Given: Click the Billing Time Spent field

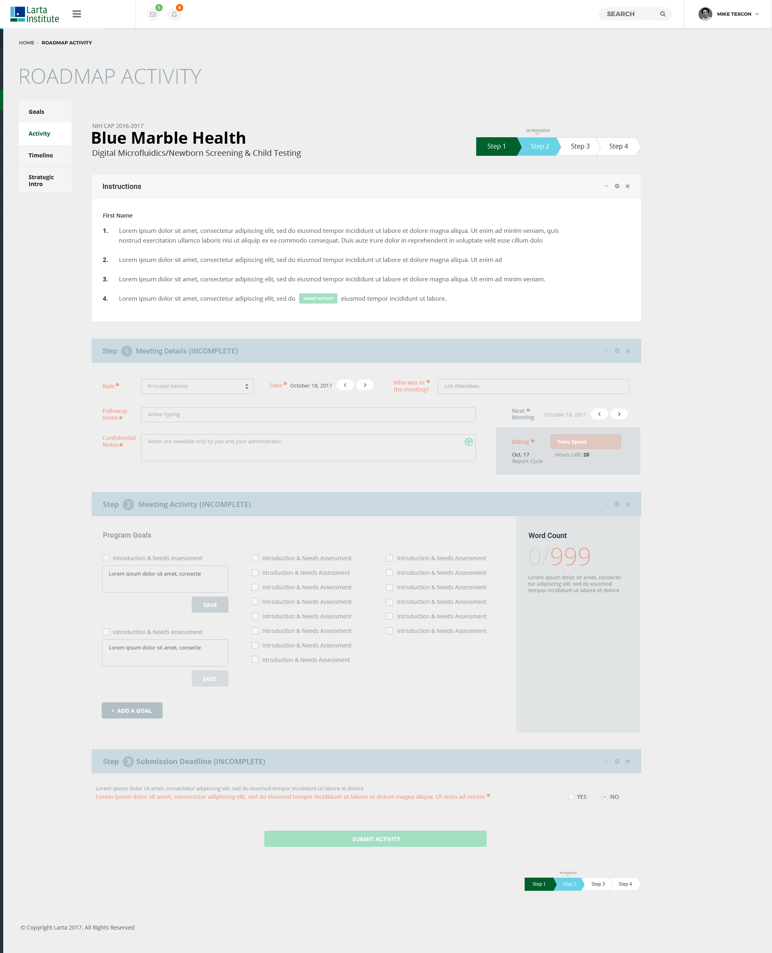Looking at the screenshot, I should point(585,442).
